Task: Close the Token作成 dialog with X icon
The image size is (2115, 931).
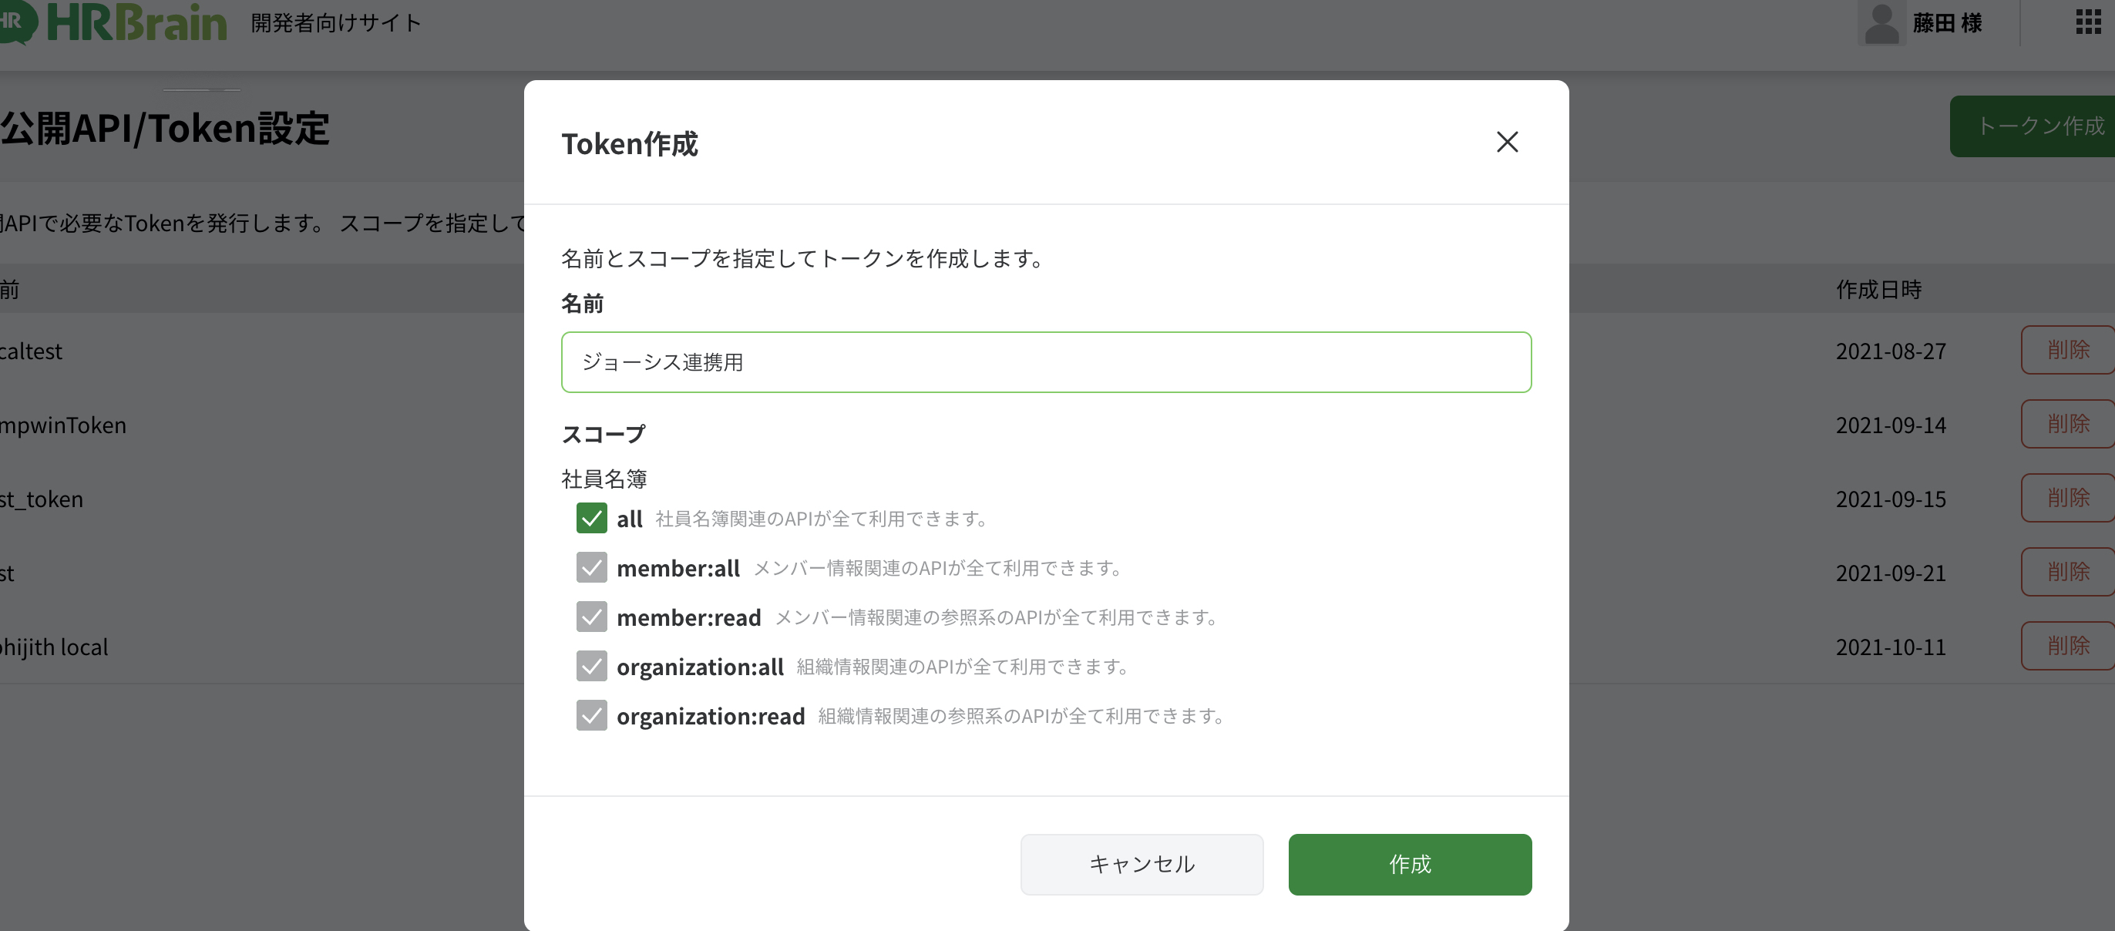Action: [x=1507, y=142]
